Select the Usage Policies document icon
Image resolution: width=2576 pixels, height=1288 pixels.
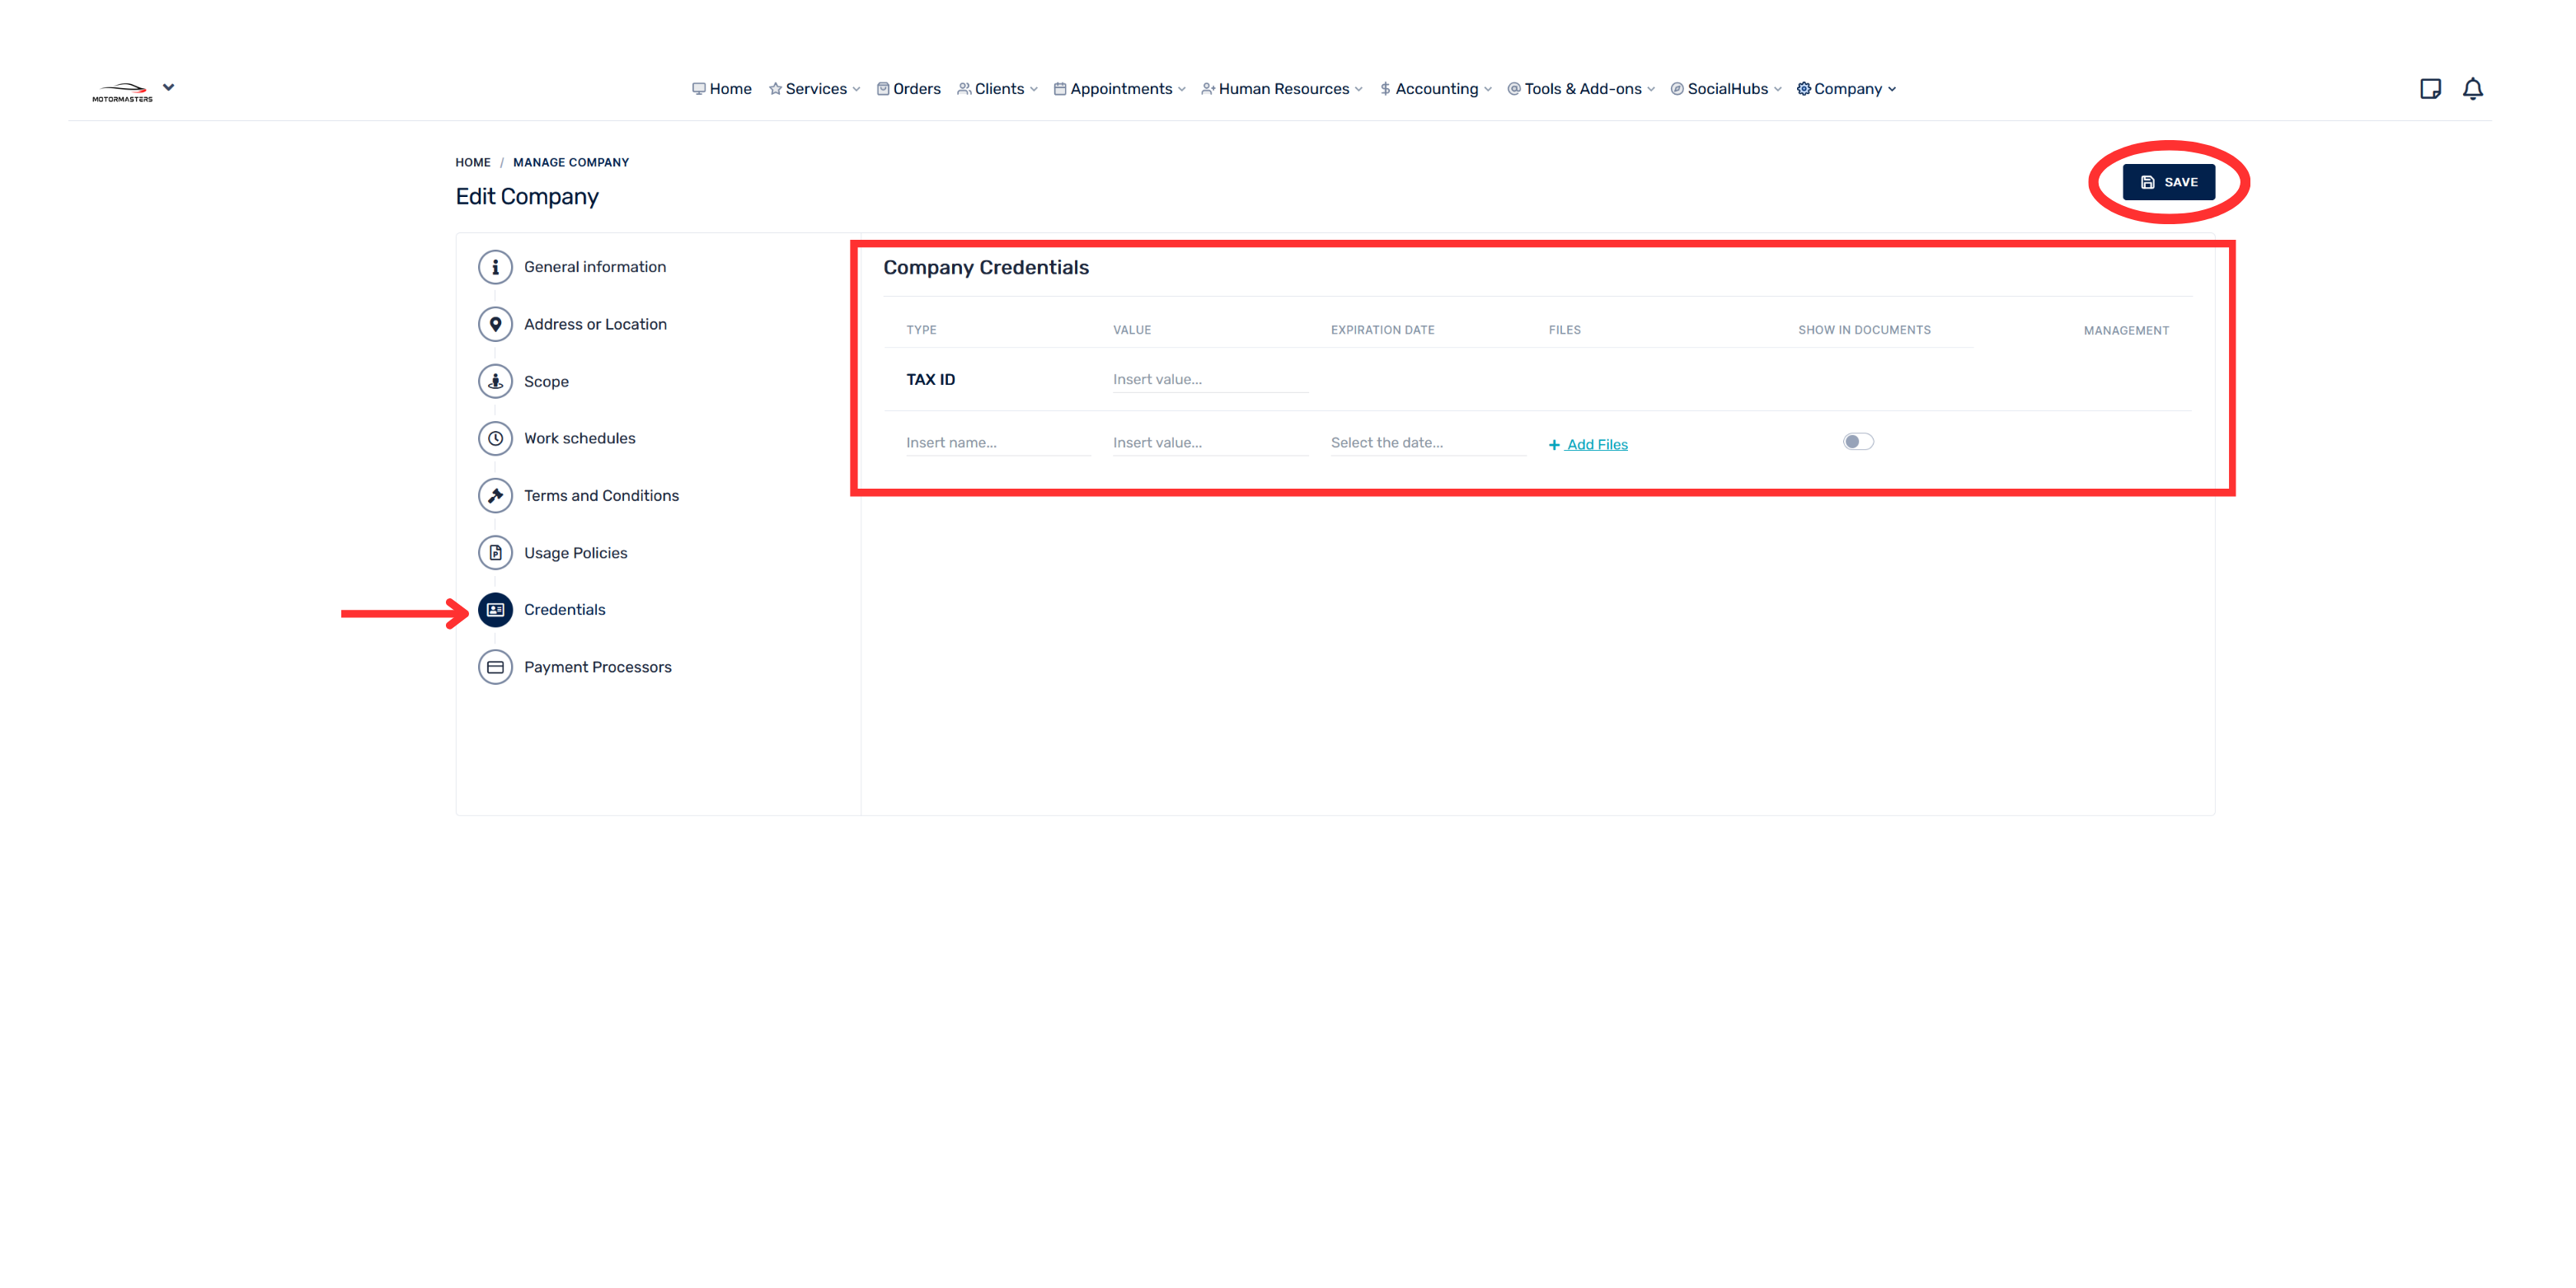[x=495, y=552]
